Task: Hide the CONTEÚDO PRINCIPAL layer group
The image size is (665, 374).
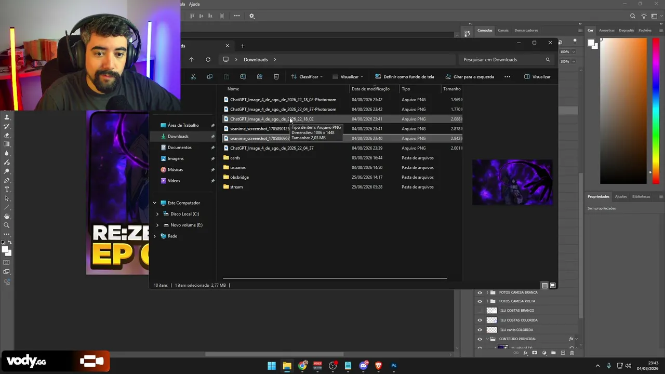Action: pos(480,339)
